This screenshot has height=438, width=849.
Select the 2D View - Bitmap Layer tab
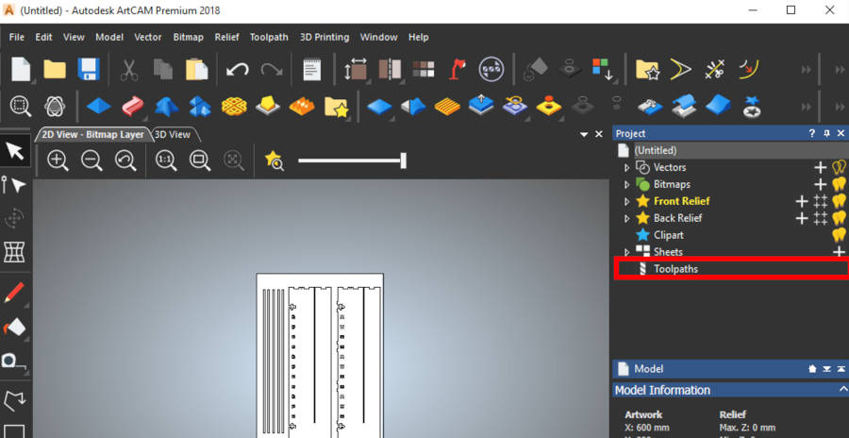tap(93, 134)
